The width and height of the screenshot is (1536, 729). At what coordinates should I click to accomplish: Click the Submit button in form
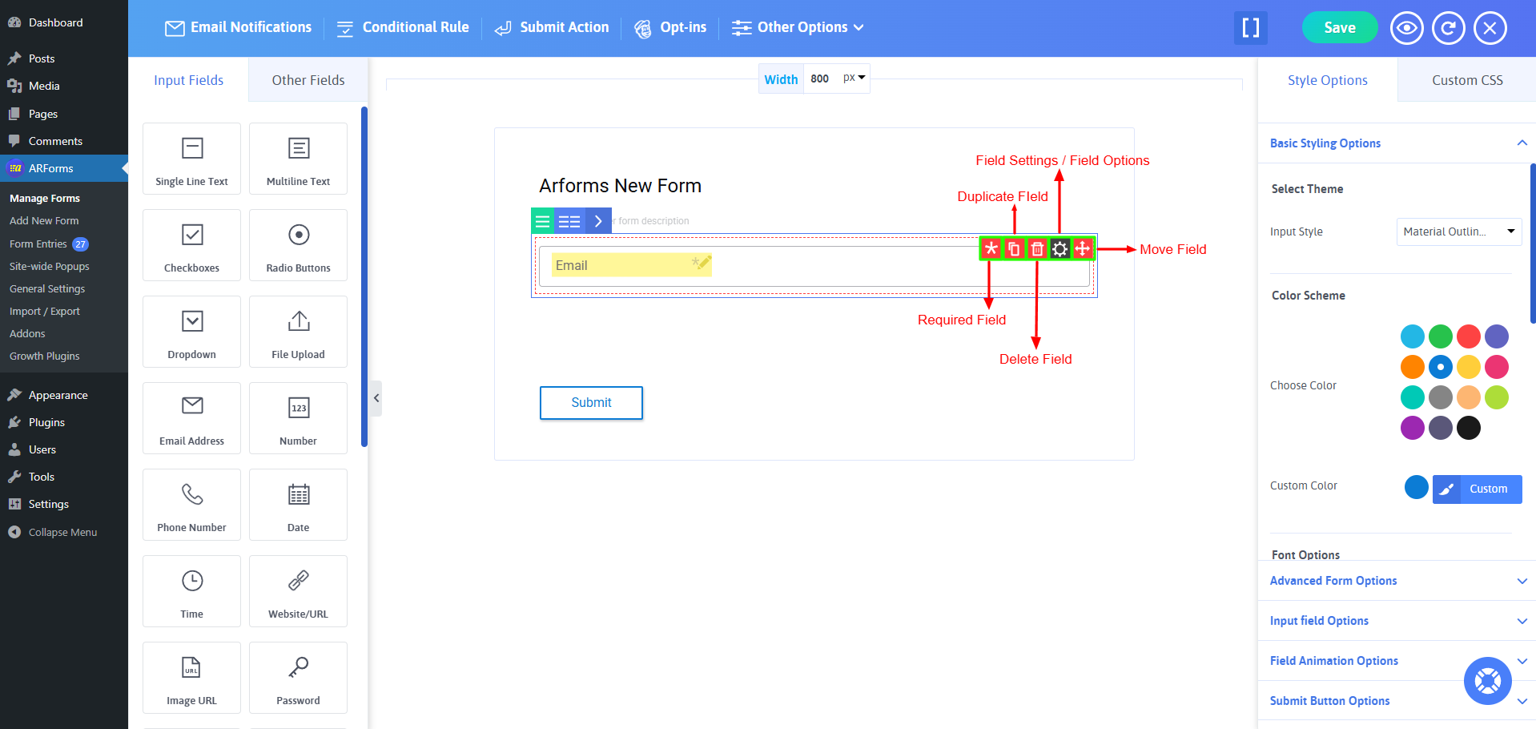[x=591, y=403]
